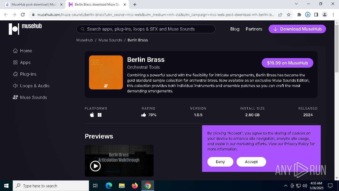Click the Download MuseHub button
339x191 pixels.
tap(297, 29)
